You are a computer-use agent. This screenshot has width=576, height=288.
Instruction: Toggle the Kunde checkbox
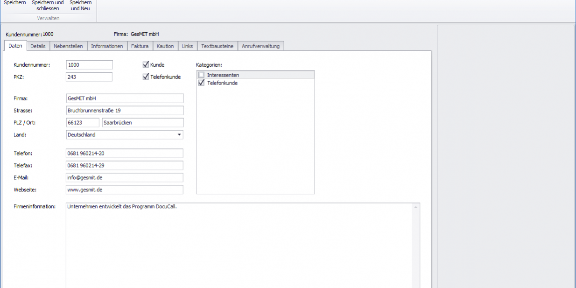146,65
